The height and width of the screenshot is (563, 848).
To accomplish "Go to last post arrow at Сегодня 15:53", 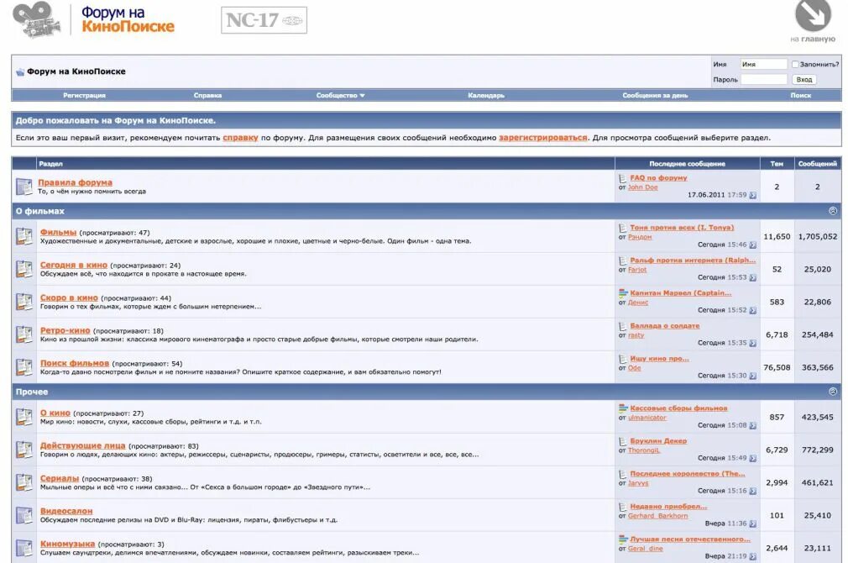I will (753, 277).
